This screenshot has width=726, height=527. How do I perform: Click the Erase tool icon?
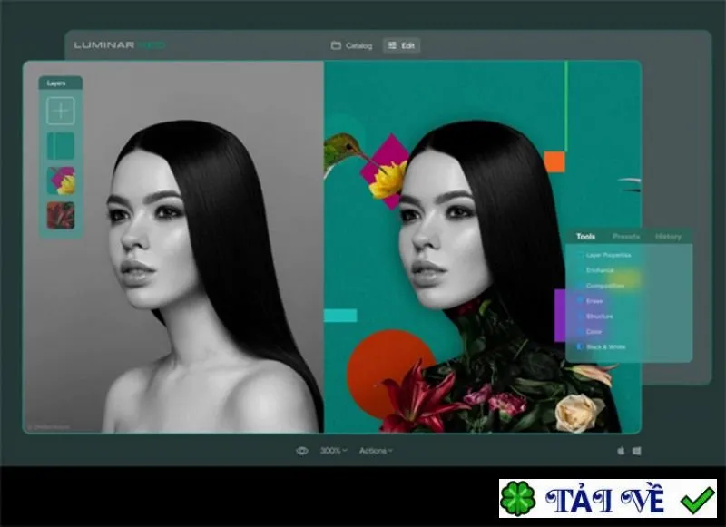(x=579, y=301)
